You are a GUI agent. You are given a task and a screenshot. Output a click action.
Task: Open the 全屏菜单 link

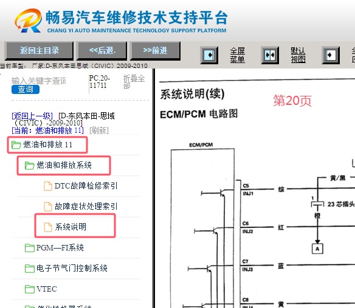[238, 55]
